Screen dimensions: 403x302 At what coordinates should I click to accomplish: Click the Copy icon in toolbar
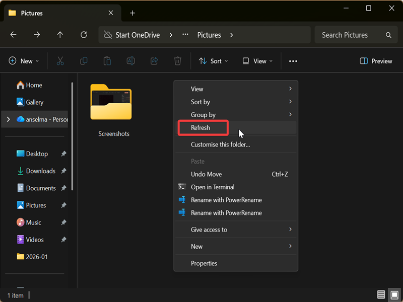point(84,61)
